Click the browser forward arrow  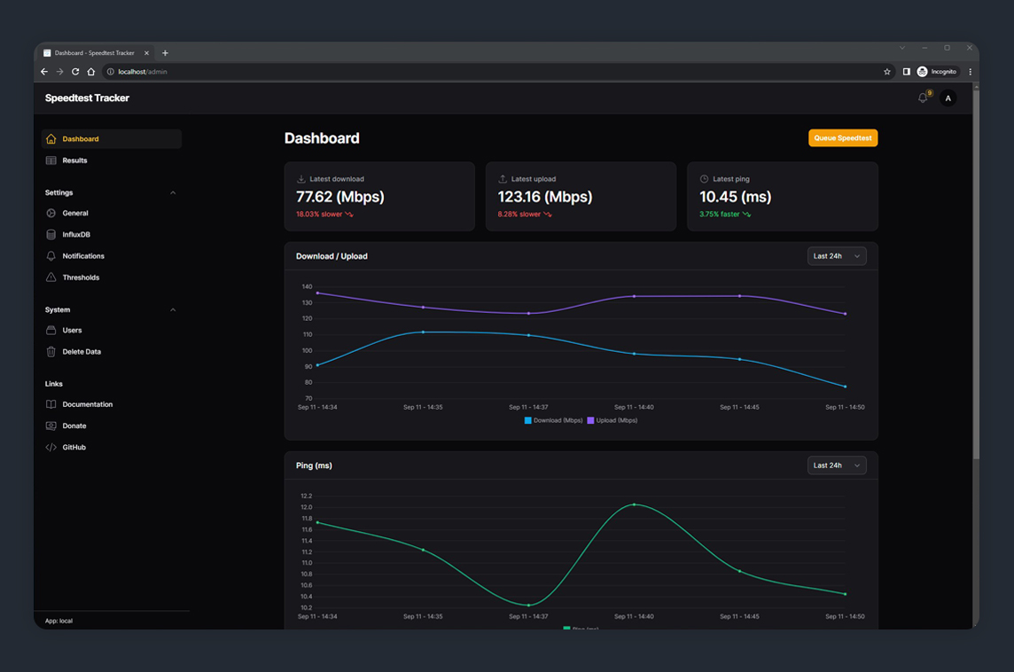(59, 72)
